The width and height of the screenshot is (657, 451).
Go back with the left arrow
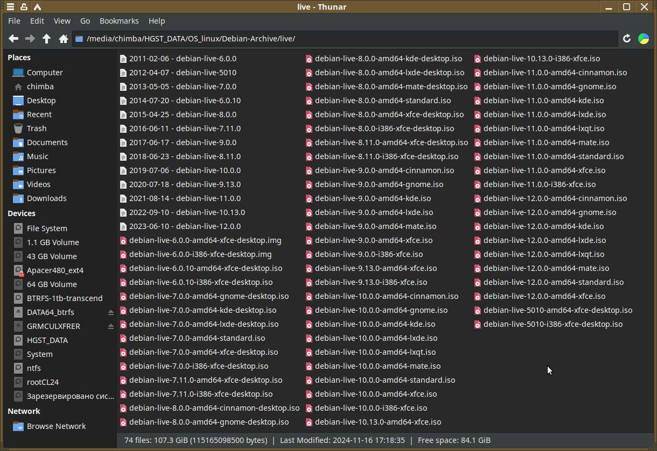13,39
